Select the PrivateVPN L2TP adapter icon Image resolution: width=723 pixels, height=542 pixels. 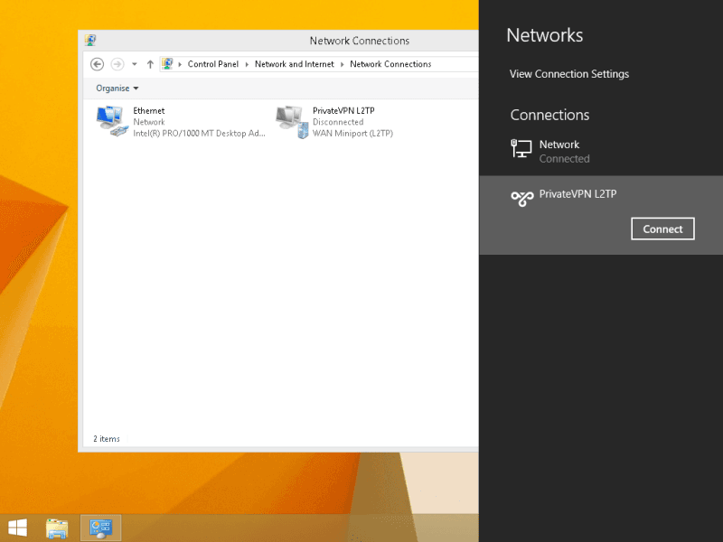point(290,120)
